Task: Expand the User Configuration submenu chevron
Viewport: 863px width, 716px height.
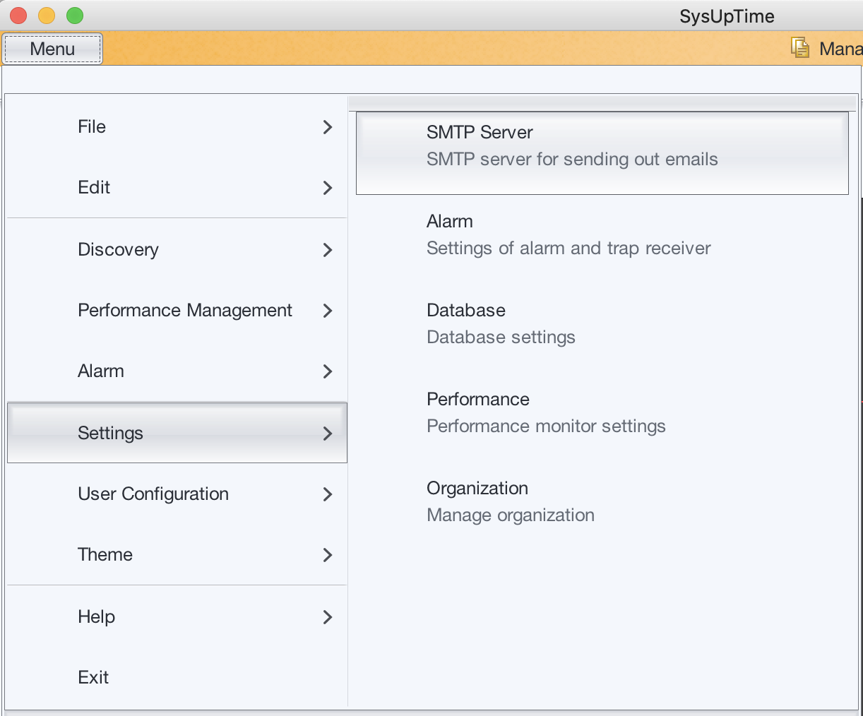Action: (x=327, y=494)
